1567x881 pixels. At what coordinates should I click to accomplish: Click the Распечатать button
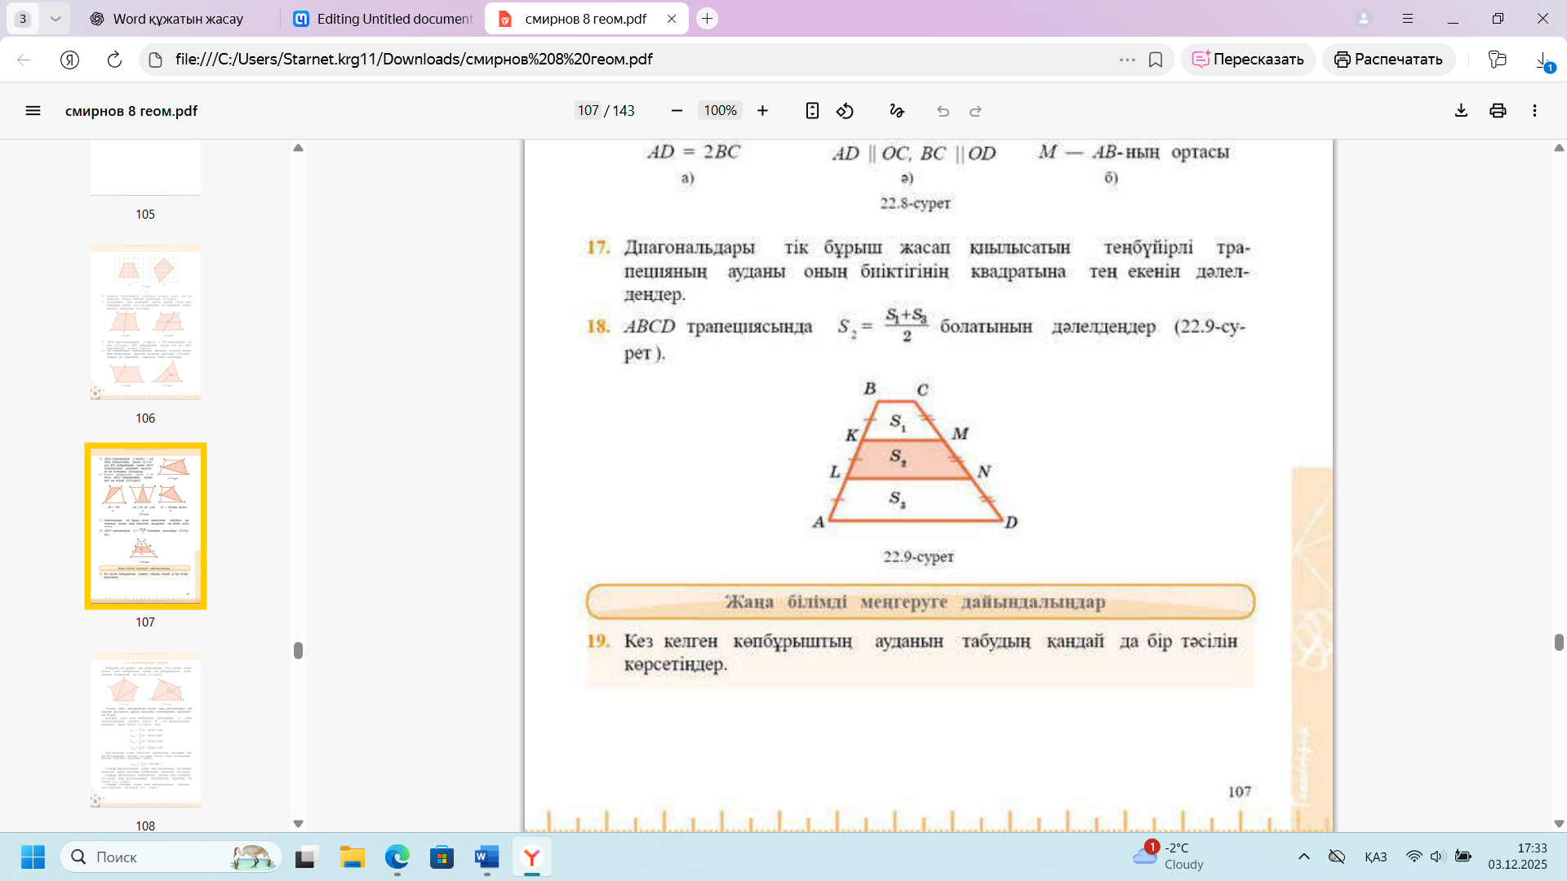click(x=1388, y=60)
